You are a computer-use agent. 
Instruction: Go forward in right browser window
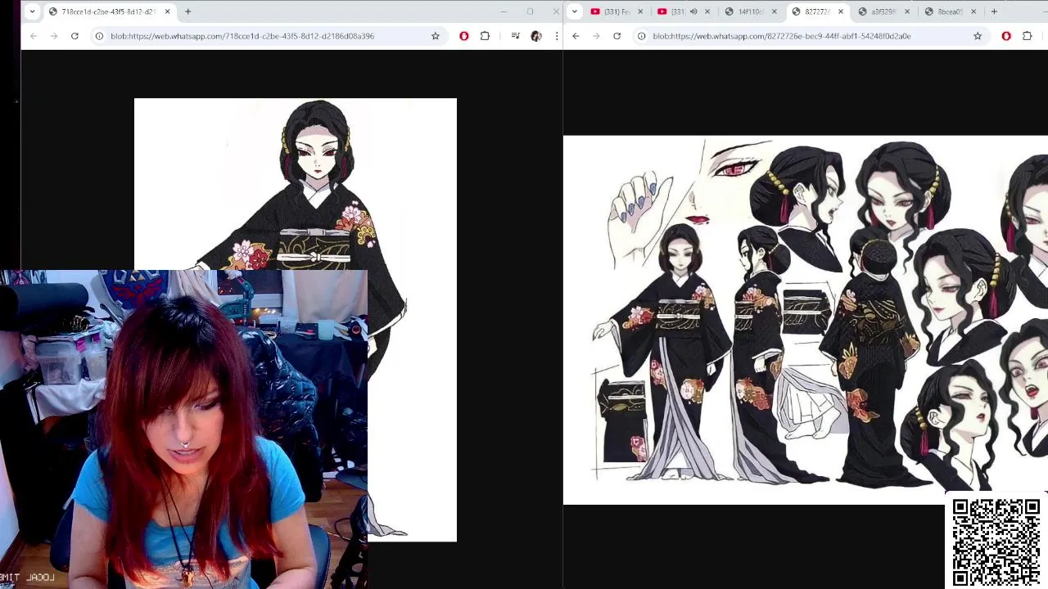[x=596, y=36]
